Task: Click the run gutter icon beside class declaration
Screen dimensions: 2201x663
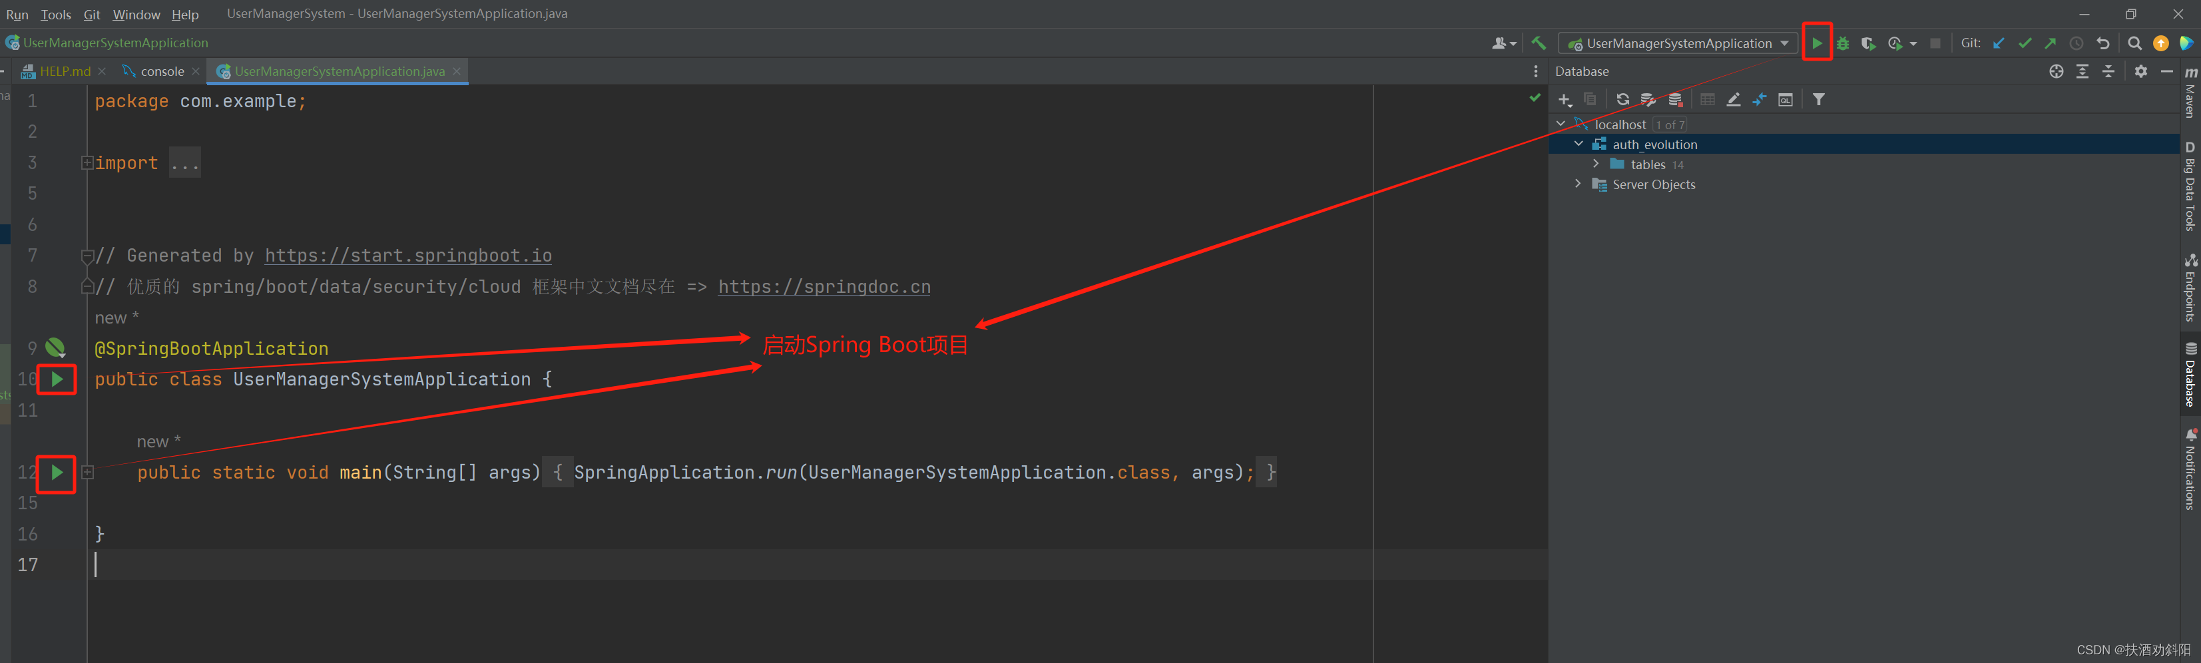Action: pos(57,379)
